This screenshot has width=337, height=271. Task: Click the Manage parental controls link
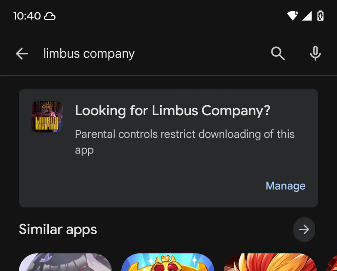[x=285, y=186]
